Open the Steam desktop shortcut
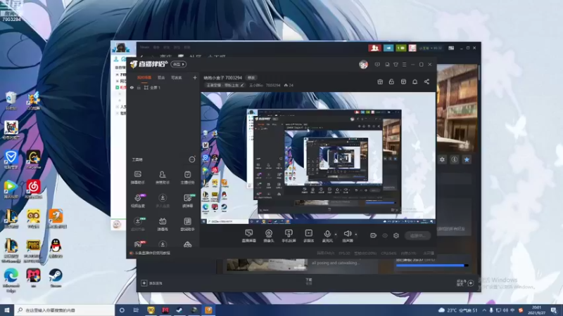This screenshot has width=563, height=316. 56,278
